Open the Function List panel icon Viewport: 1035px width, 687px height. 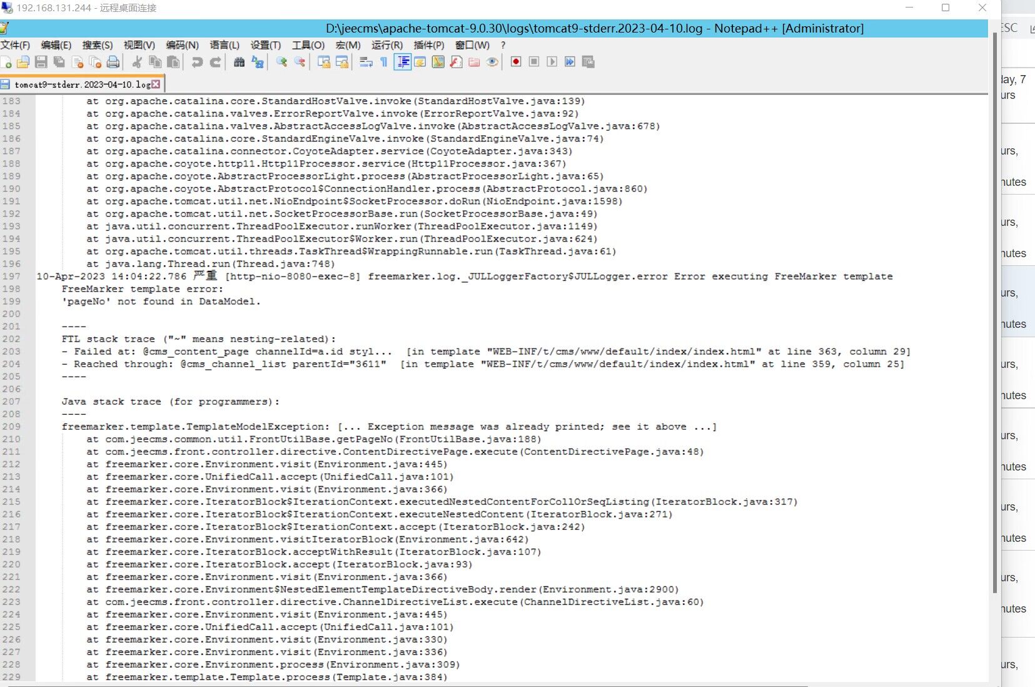457,62
